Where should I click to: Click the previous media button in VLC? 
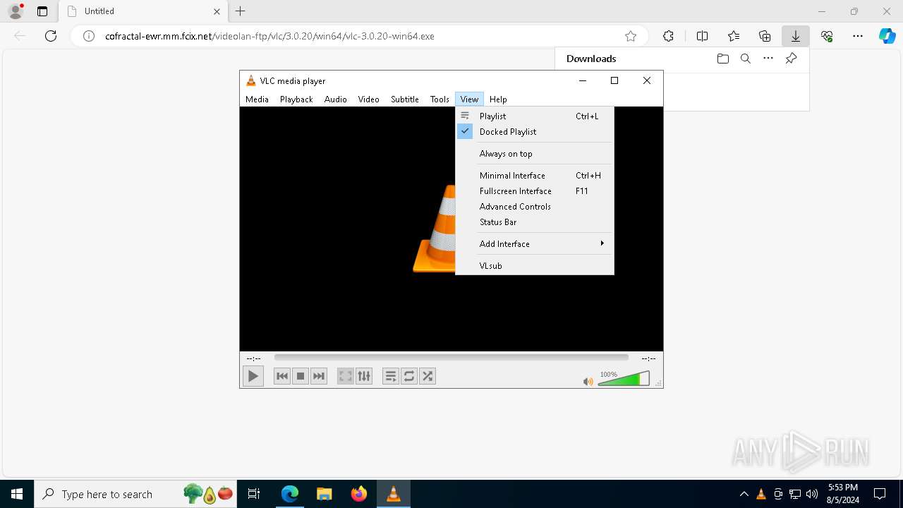click(x=281, y=377)
